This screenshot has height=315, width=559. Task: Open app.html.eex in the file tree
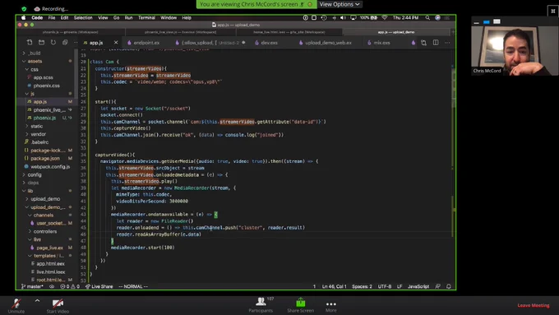point(50,264)
